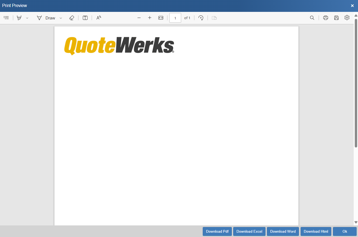This screenshot has width=358, height=237.
Task: Click Download Pdf button
Action: [x=217, y=232]
